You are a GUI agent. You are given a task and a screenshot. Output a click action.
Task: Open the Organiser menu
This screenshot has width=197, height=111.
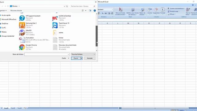[3, 10]
